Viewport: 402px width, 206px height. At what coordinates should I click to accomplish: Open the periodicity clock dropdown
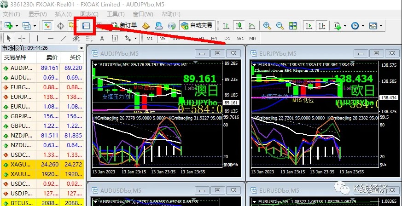click(x=362, y=26)
